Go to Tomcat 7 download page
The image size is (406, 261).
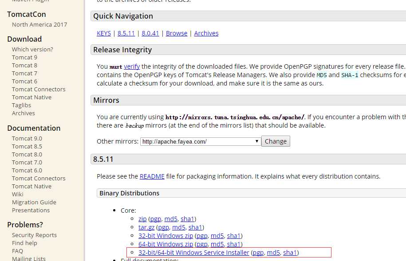(24, 74)
